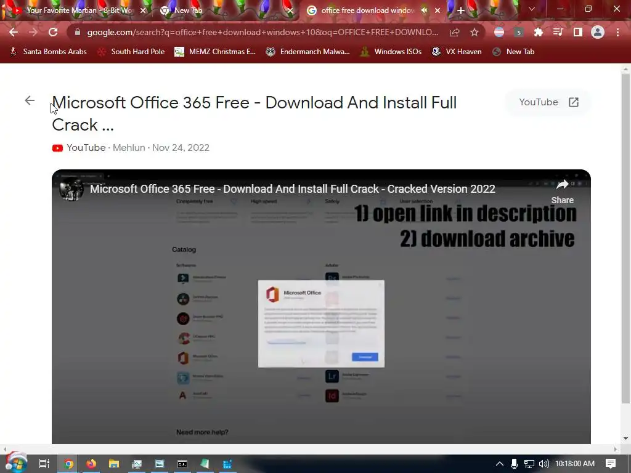This screenshot has height=473, width=631.
Task: Open network settings tray icon
Action: click(529, 464)
